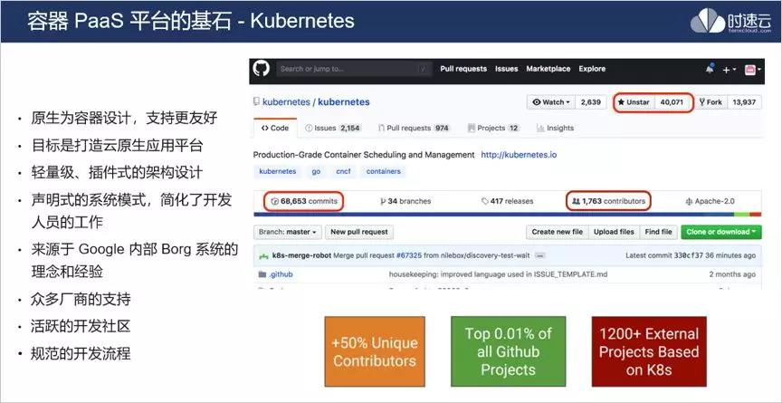
Task: Click the kubernetes topic tag
Action: [x=278, y=171]
